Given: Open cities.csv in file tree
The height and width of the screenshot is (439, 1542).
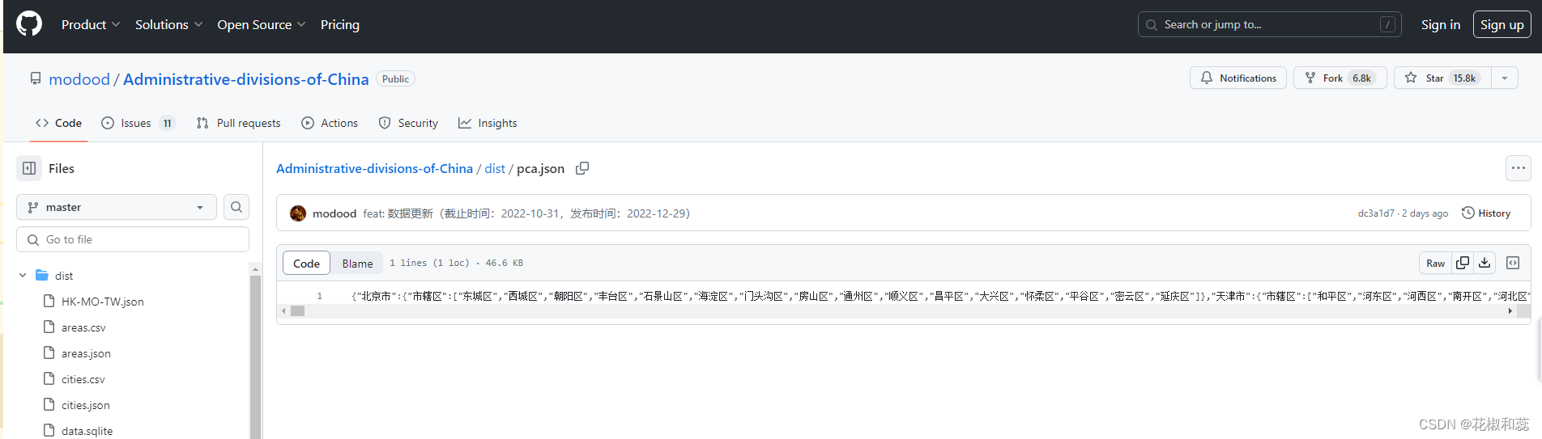Looking at the screenshot, I should 83,379.
